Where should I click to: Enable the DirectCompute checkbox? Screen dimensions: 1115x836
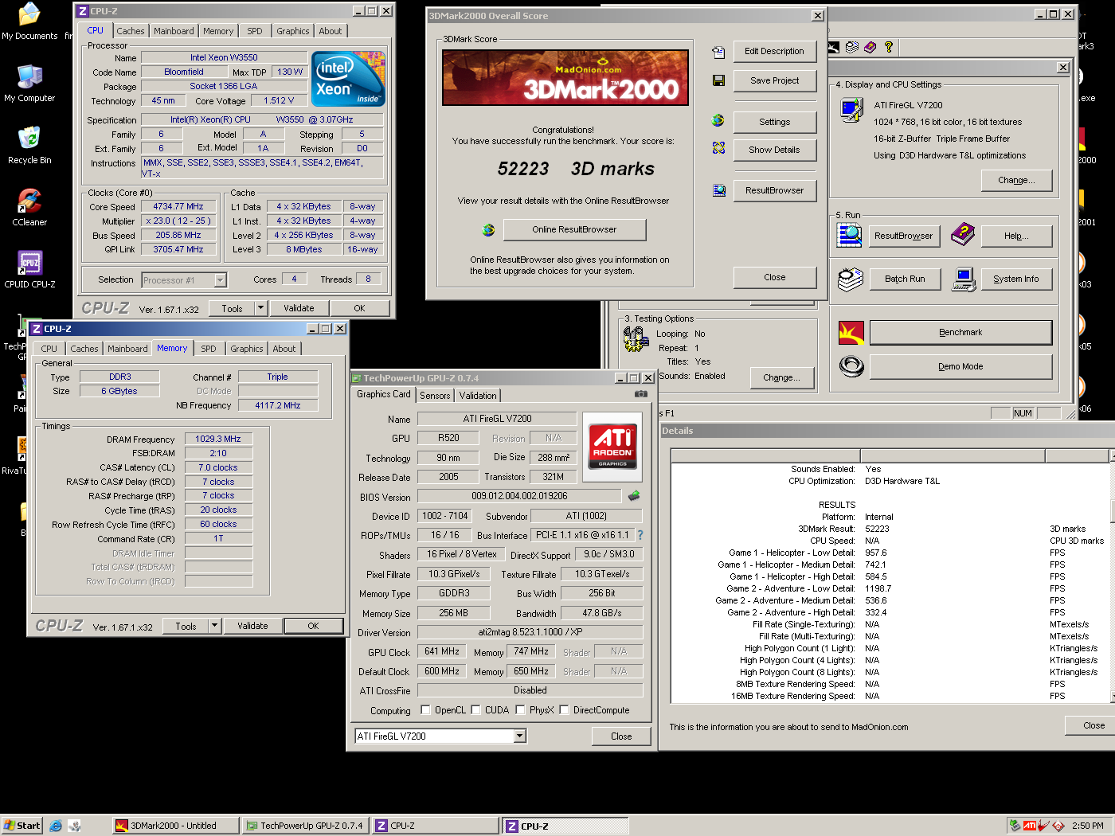click(565, 710)
